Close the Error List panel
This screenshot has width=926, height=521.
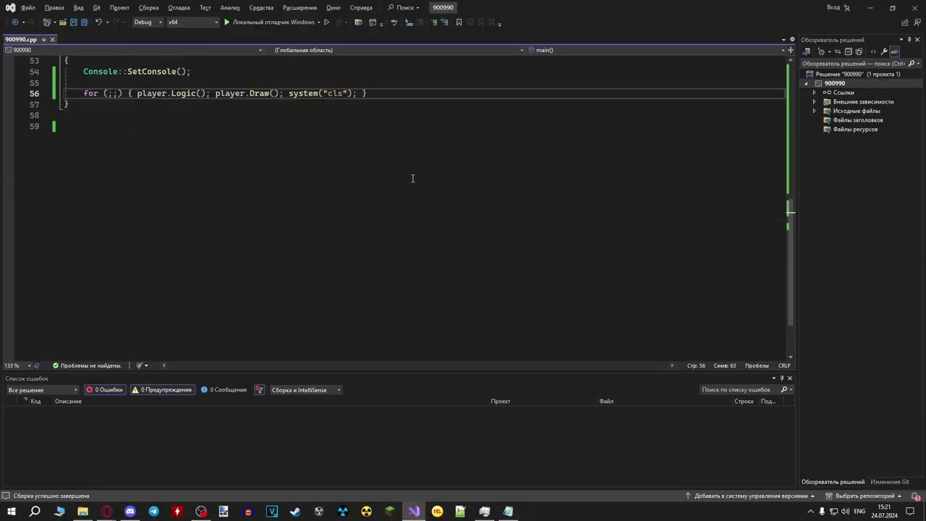789,378
